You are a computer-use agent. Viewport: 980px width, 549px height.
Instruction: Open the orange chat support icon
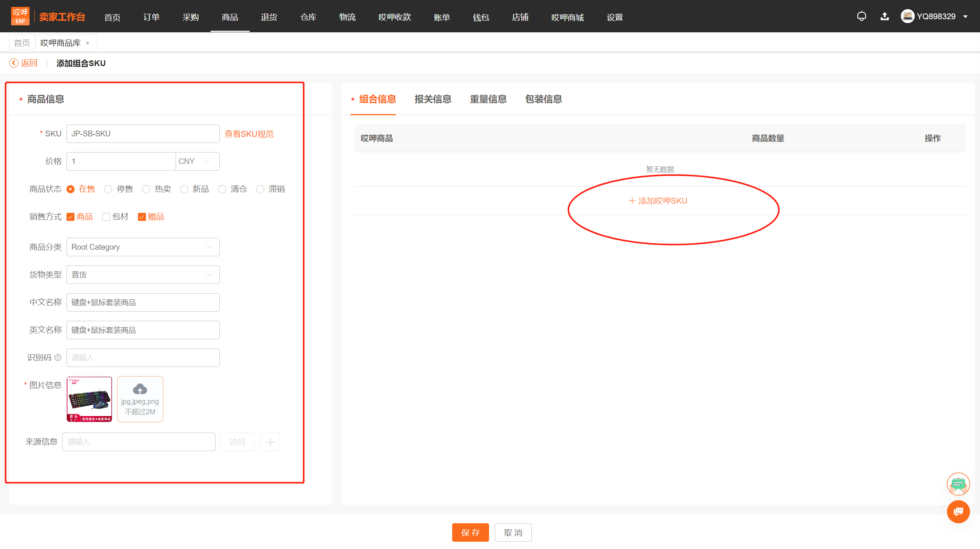[958, 512]
